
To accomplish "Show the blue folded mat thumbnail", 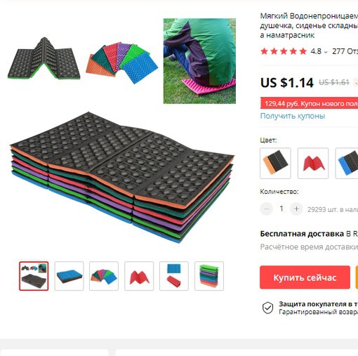I will [x=69, y=276].
